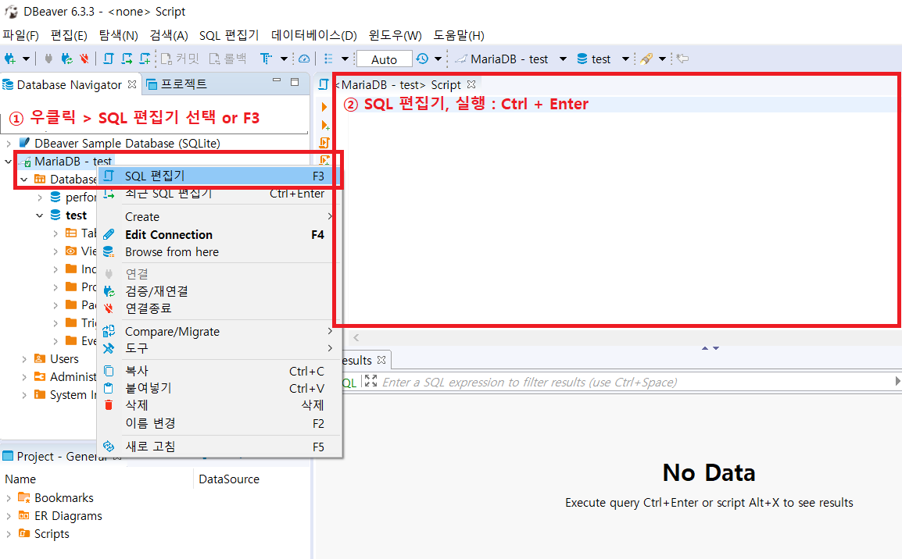This screenshot has width=902, height=559.
Task: Choose SQL 편집기 in context menu
Action: [x=220, y=176]
